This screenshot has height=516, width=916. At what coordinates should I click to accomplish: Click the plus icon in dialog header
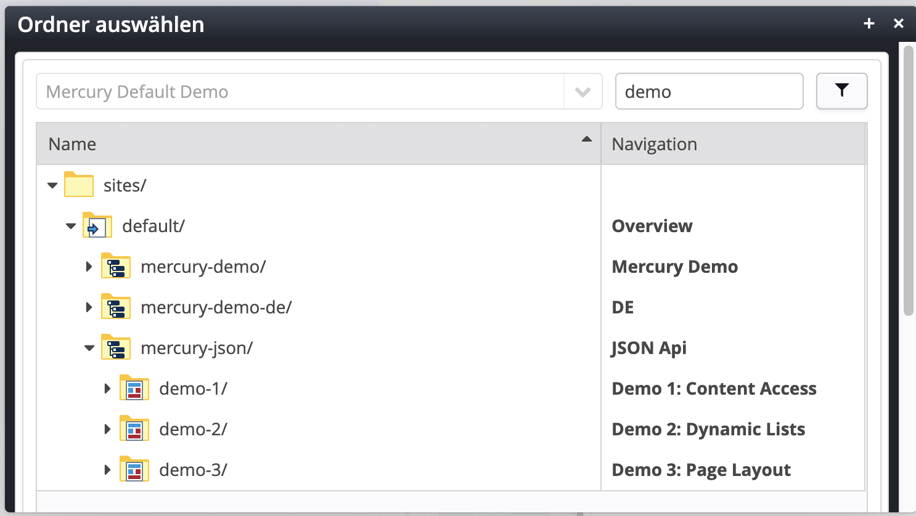point(869,23)
